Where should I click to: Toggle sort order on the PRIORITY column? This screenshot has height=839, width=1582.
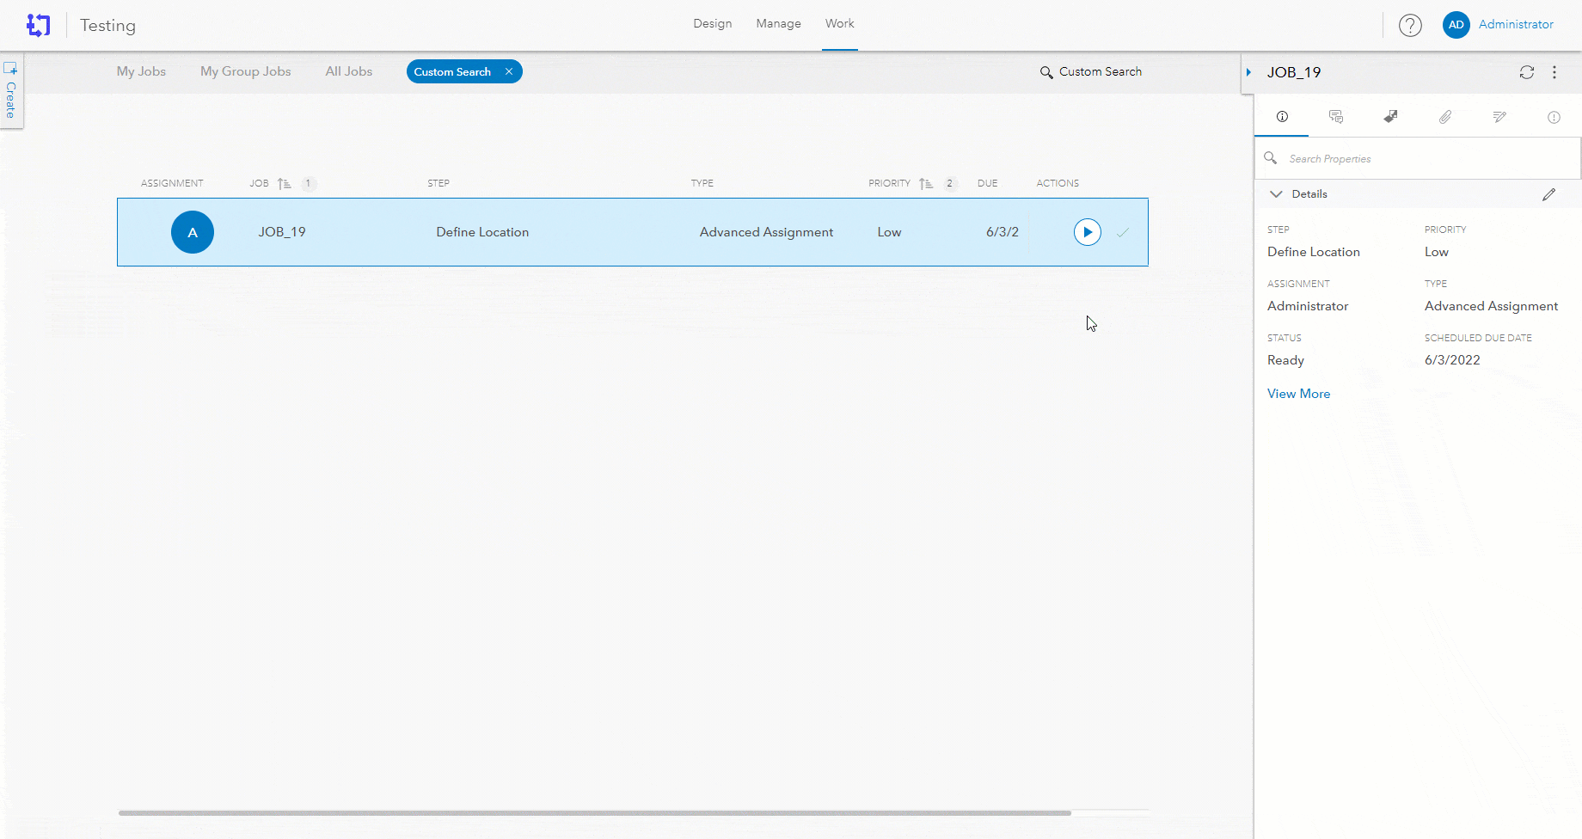pos(926,183)
